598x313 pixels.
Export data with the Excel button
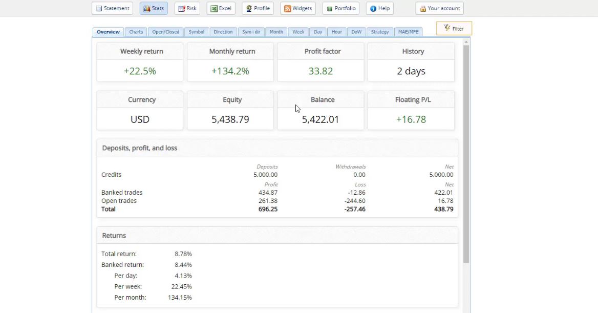tap(221, 8)
